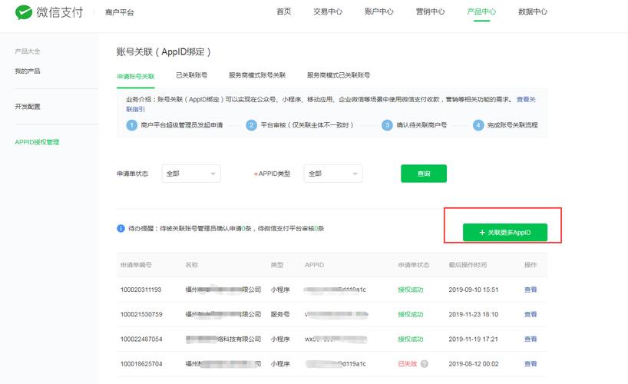Select 开发配置 in the sidebar
Image resolution: width=628 pixels, height=384 pixels.
coord(27,107)
